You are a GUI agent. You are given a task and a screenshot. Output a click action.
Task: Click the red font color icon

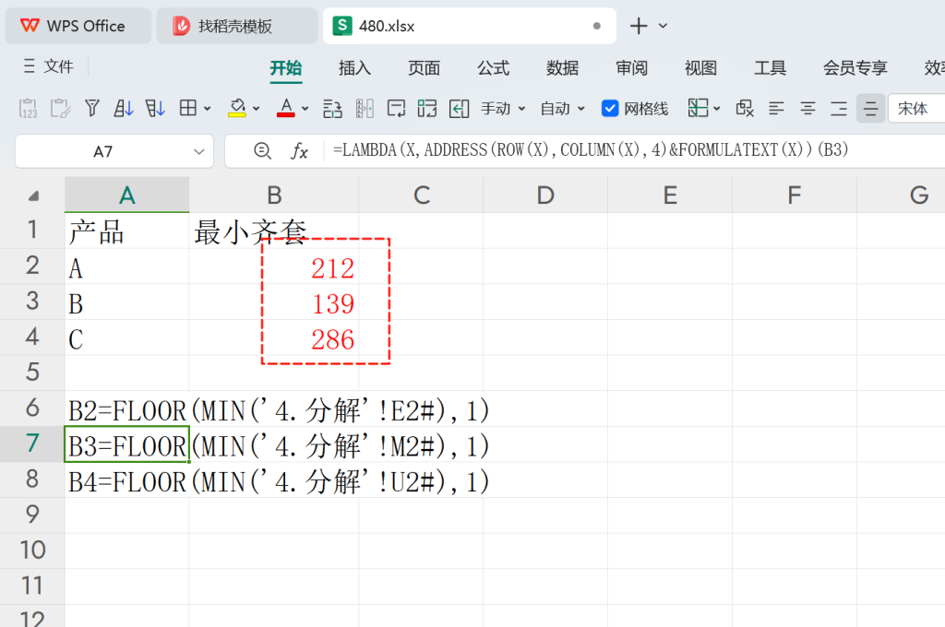click(x=286, y=109)
